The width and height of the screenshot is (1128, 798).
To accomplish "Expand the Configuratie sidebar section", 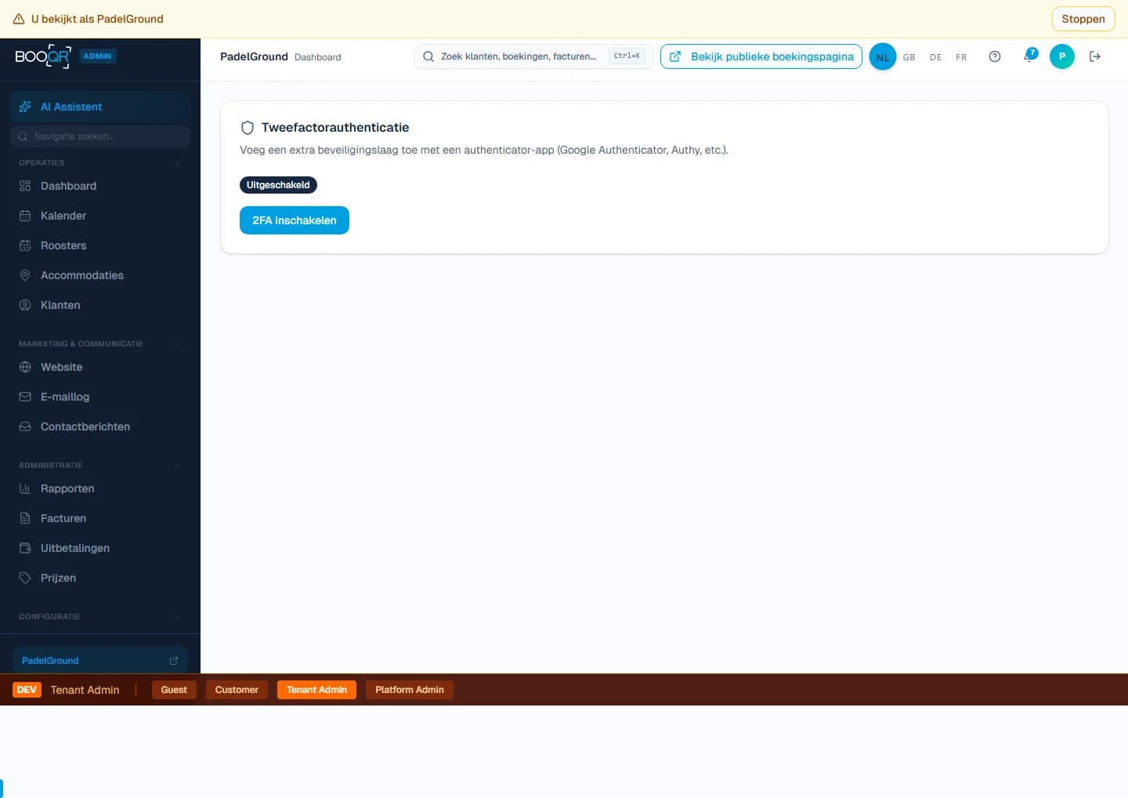I will pyautogui.click(x=177, y=617).
